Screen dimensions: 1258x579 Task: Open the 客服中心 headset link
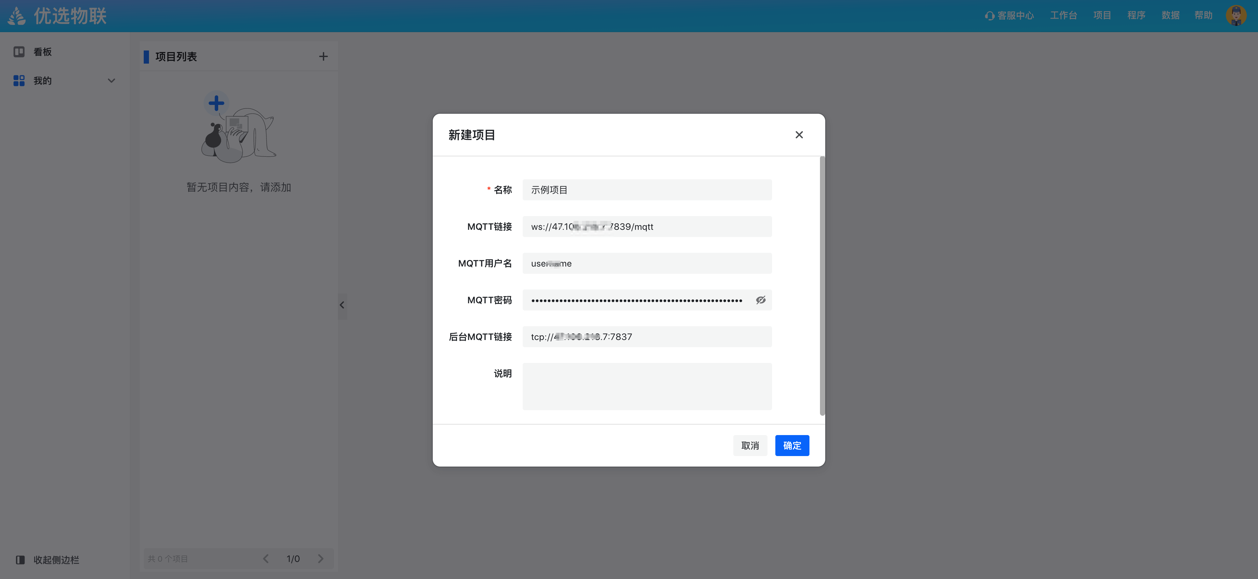coord(1009,16)
